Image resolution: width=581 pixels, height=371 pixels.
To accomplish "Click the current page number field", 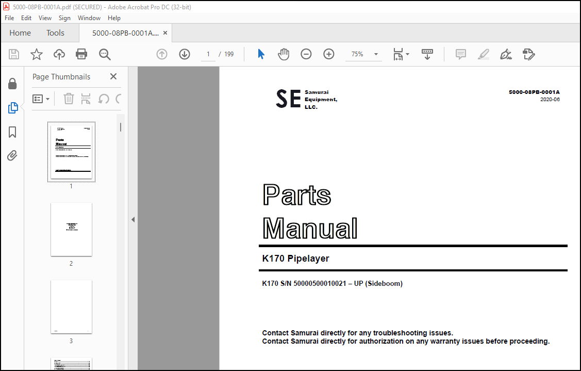I will click(208, 54).
